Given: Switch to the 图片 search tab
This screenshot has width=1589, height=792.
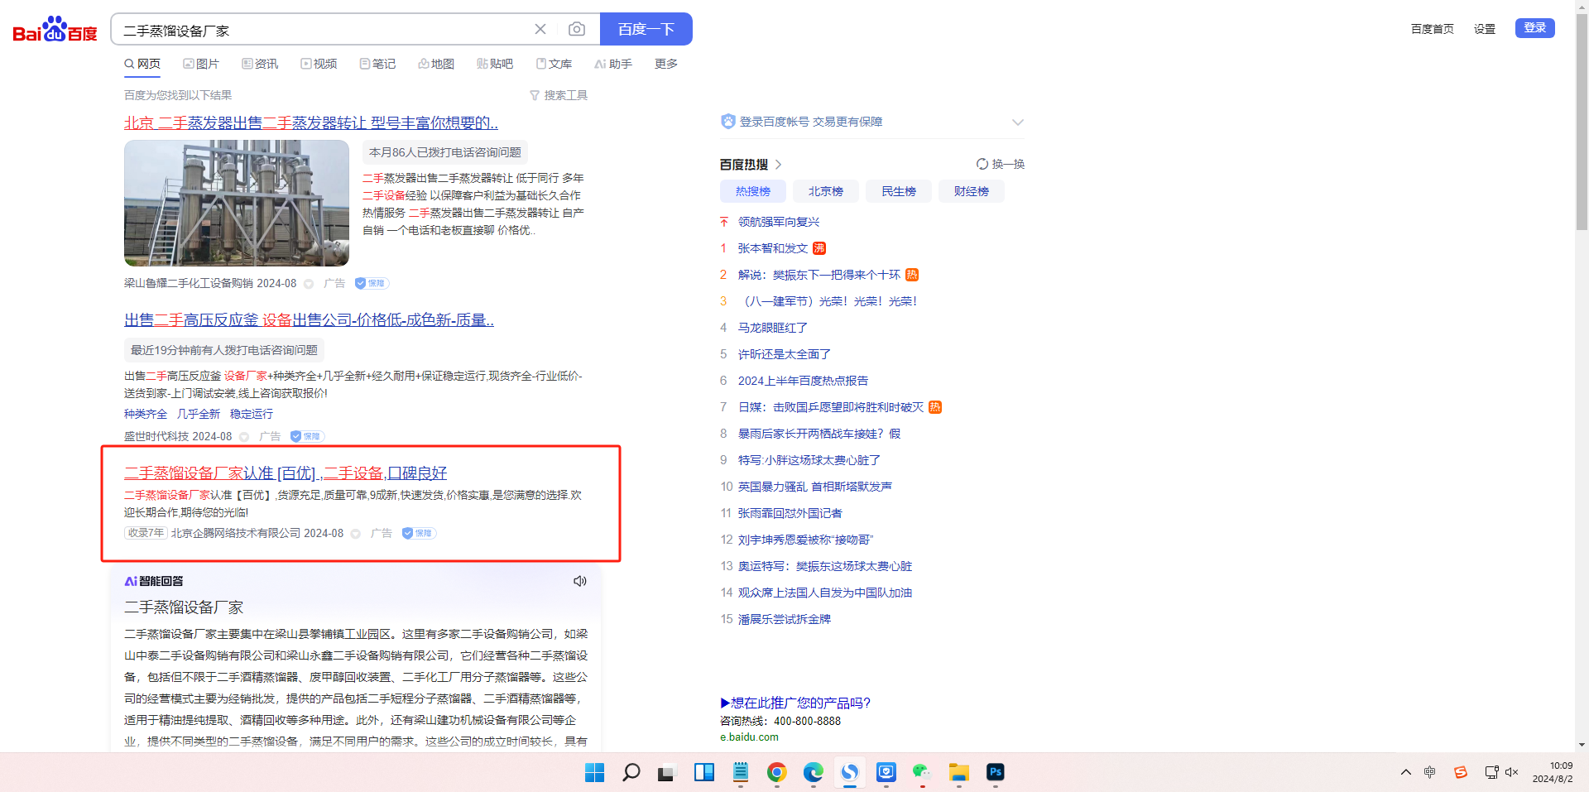Looking at the screenshot, I should 201,64.
